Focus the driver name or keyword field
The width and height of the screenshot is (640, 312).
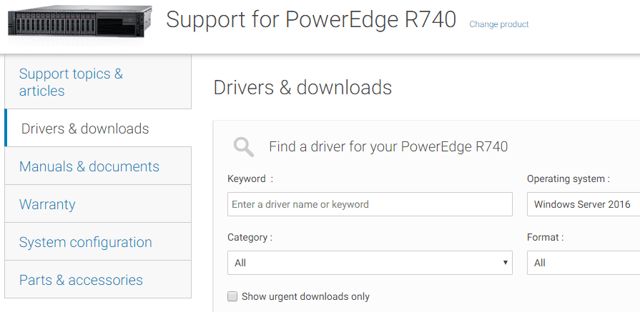[x=370, y=204]
